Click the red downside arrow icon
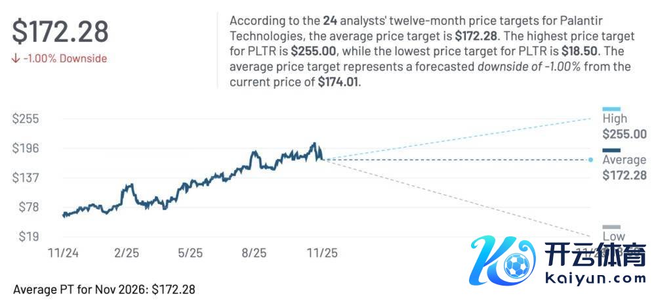The image size is (656, 300). pos(16,58)
